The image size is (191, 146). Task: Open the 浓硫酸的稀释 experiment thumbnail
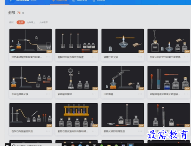pyautogui.click(x=76, y=78)
